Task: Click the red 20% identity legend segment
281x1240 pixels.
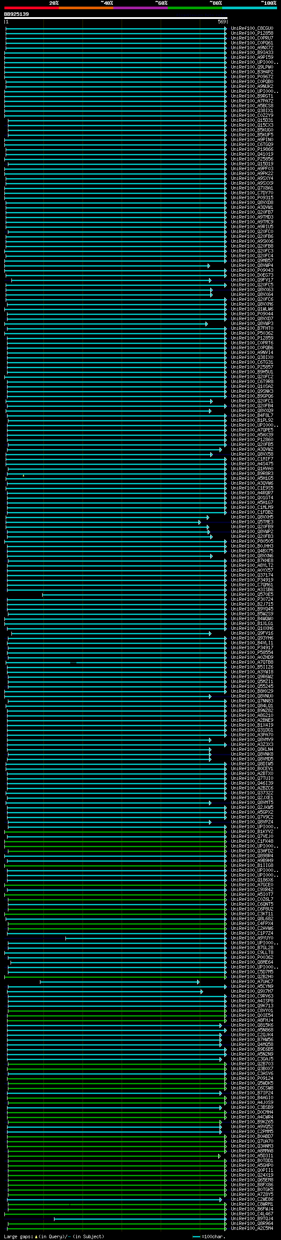Action: pyautogui.click(x=31, y=8)
